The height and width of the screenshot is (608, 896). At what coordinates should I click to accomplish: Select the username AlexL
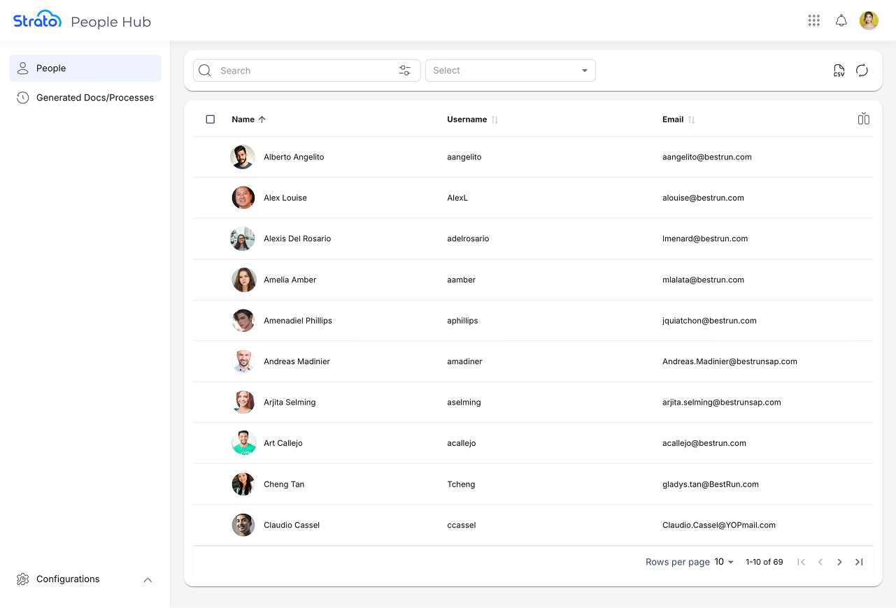tap(457, 198)
